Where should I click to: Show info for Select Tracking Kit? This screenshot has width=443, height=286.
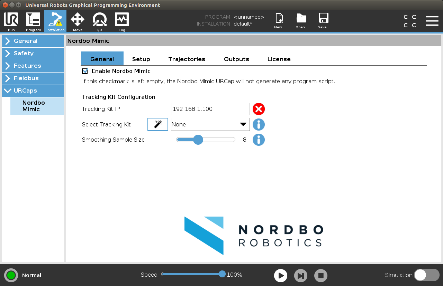[x=259, y=124]
